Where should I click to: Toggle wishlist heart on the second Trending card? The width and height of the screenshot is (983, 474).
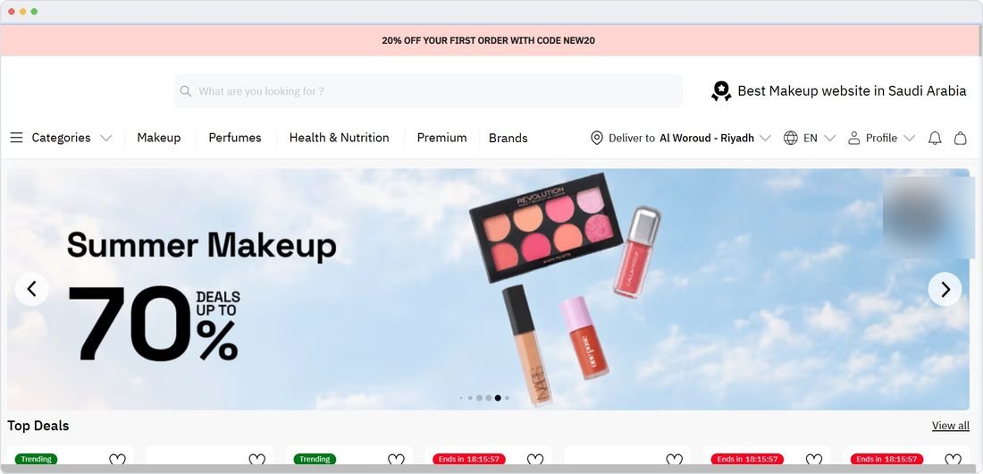[396, 461]
